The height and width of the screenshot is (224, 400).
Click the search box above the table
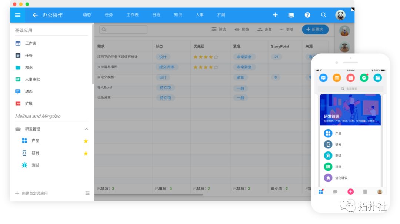click(123, 30)
